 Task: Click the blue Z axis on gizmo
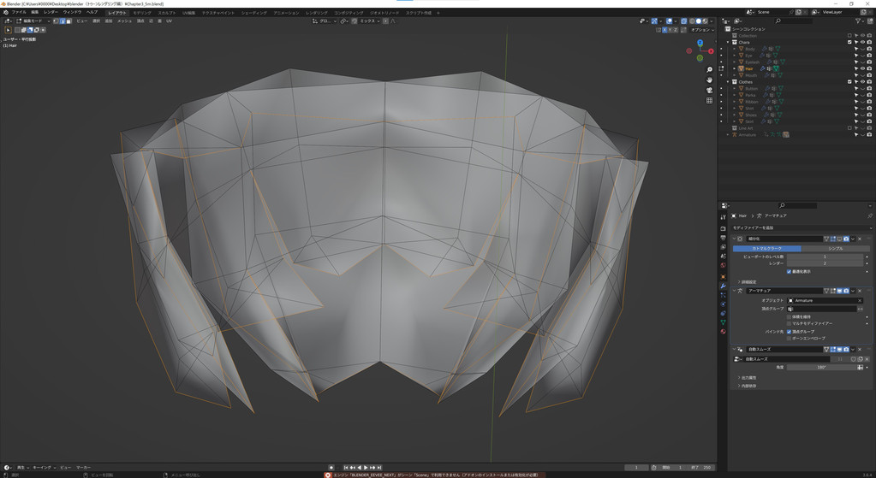pos(700,43)
